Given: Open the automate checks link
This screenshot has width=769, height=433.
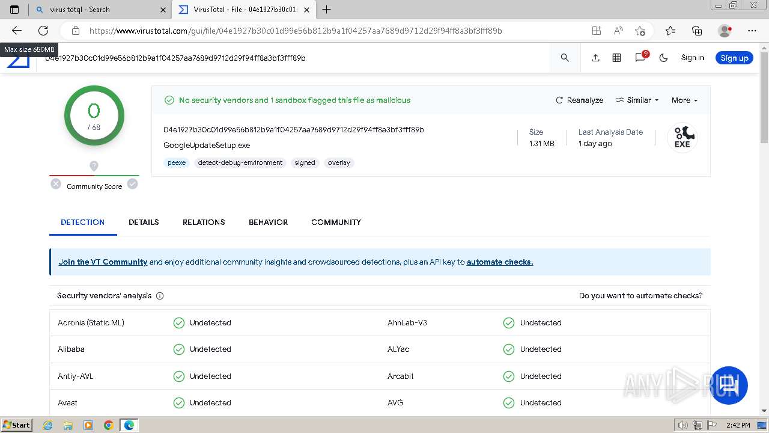Looking at the screenshot, I should click(x=500, y=262).
